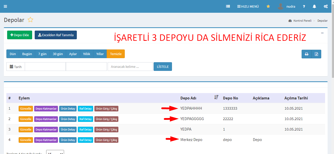Collapse the filter panel with minus
Viewport: 334px width, 154px height.
pyautogui.click(x=322, y=33)
